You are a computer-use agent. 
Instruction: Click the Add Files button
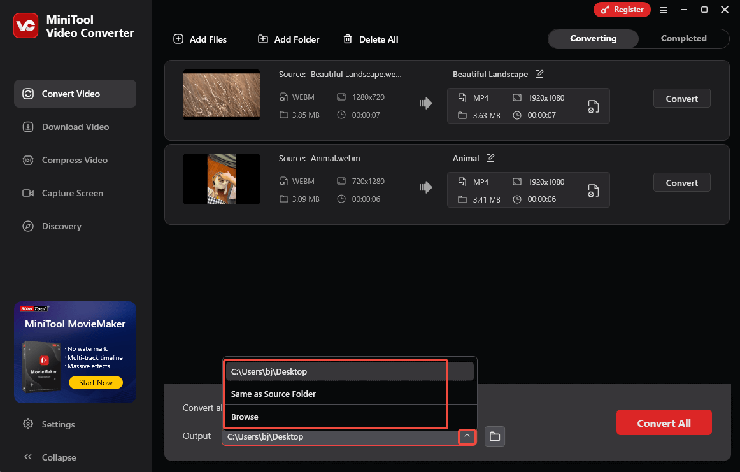click(x=200, y=39)
